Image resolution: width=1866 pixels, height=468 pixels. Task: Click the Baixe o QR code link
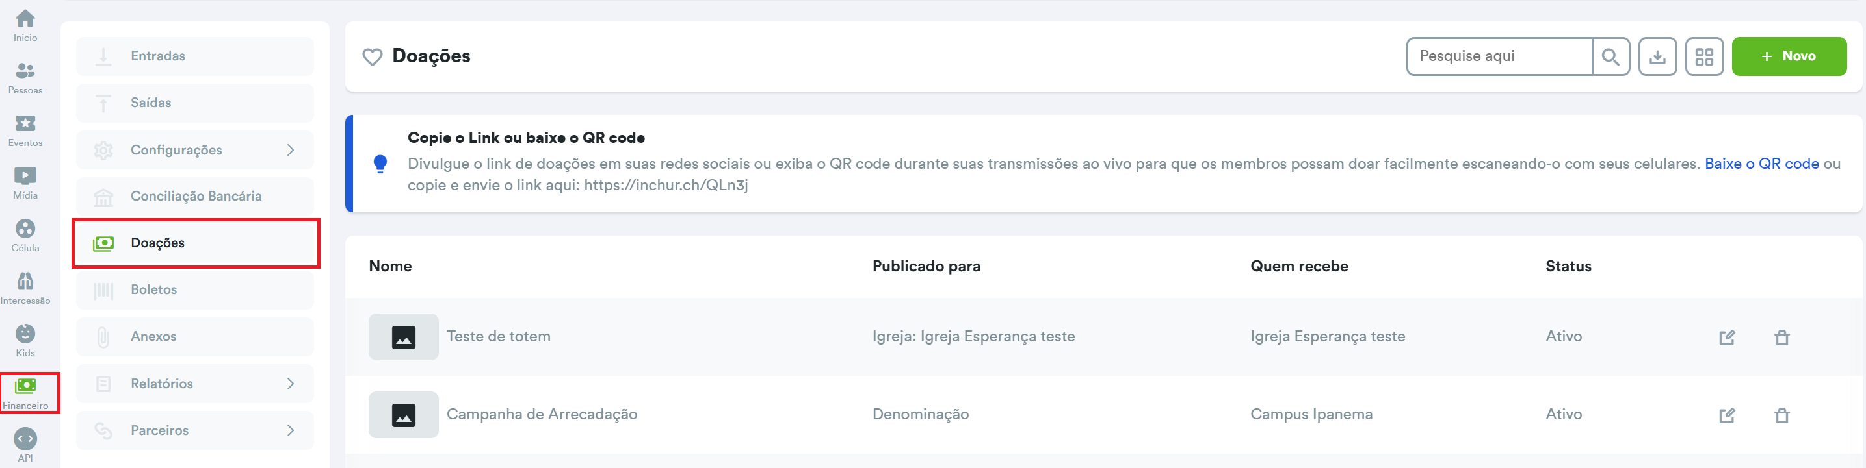click(1761, 164)
